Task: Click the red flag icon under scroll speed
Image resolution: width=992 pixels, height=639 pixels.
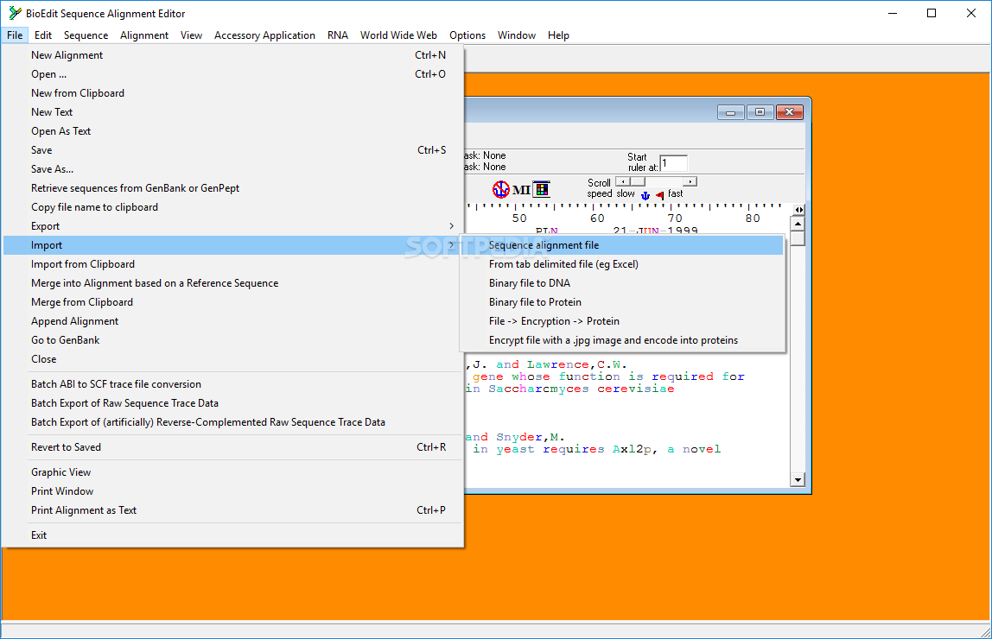Action: (x=660, y=195)
